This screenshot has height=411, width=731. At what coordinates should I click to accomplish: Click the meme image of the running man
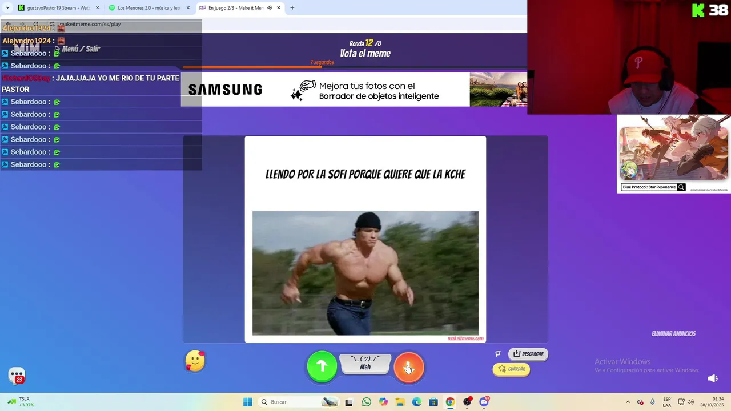pyautogui.click(x=365, y=273)
